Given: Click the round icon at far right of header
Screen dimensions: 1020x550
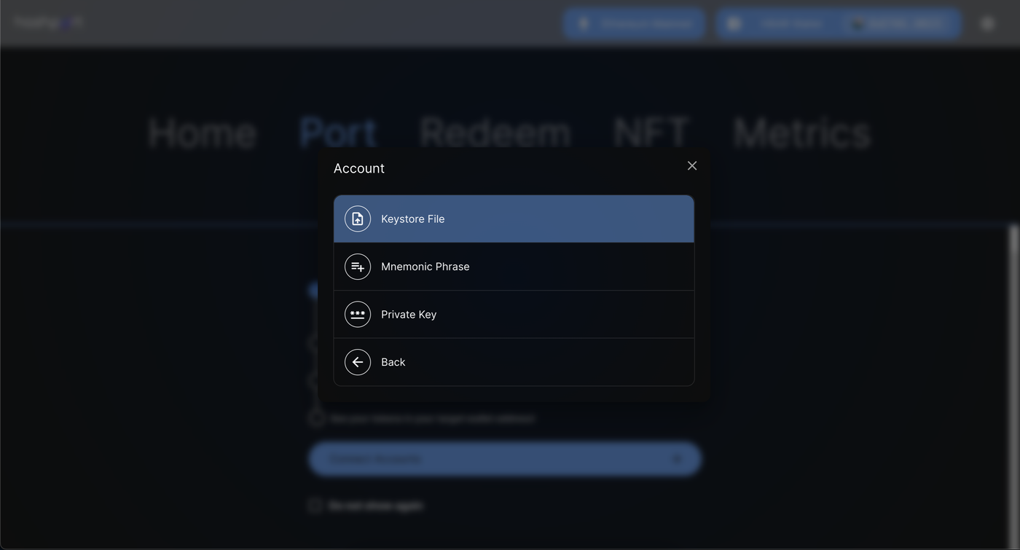Looking at the screenshot, I should (x=987, y=23).
